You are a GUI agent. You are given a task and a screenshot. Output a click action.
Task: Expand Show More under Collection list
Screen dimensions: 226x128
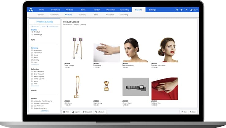pos(35,86)
